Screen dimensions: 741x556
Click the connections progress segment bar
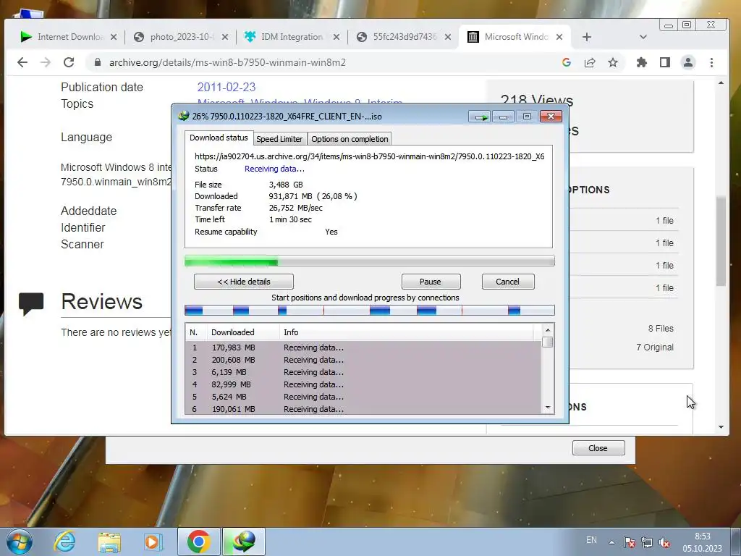(370, 310)
